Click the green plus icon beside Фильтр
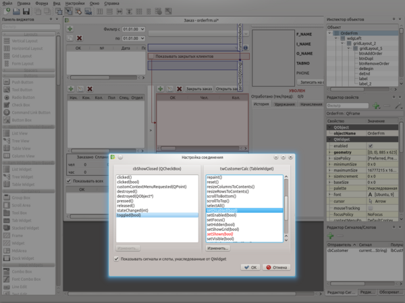This screenshot has height=303, width=405. [70, 29]
